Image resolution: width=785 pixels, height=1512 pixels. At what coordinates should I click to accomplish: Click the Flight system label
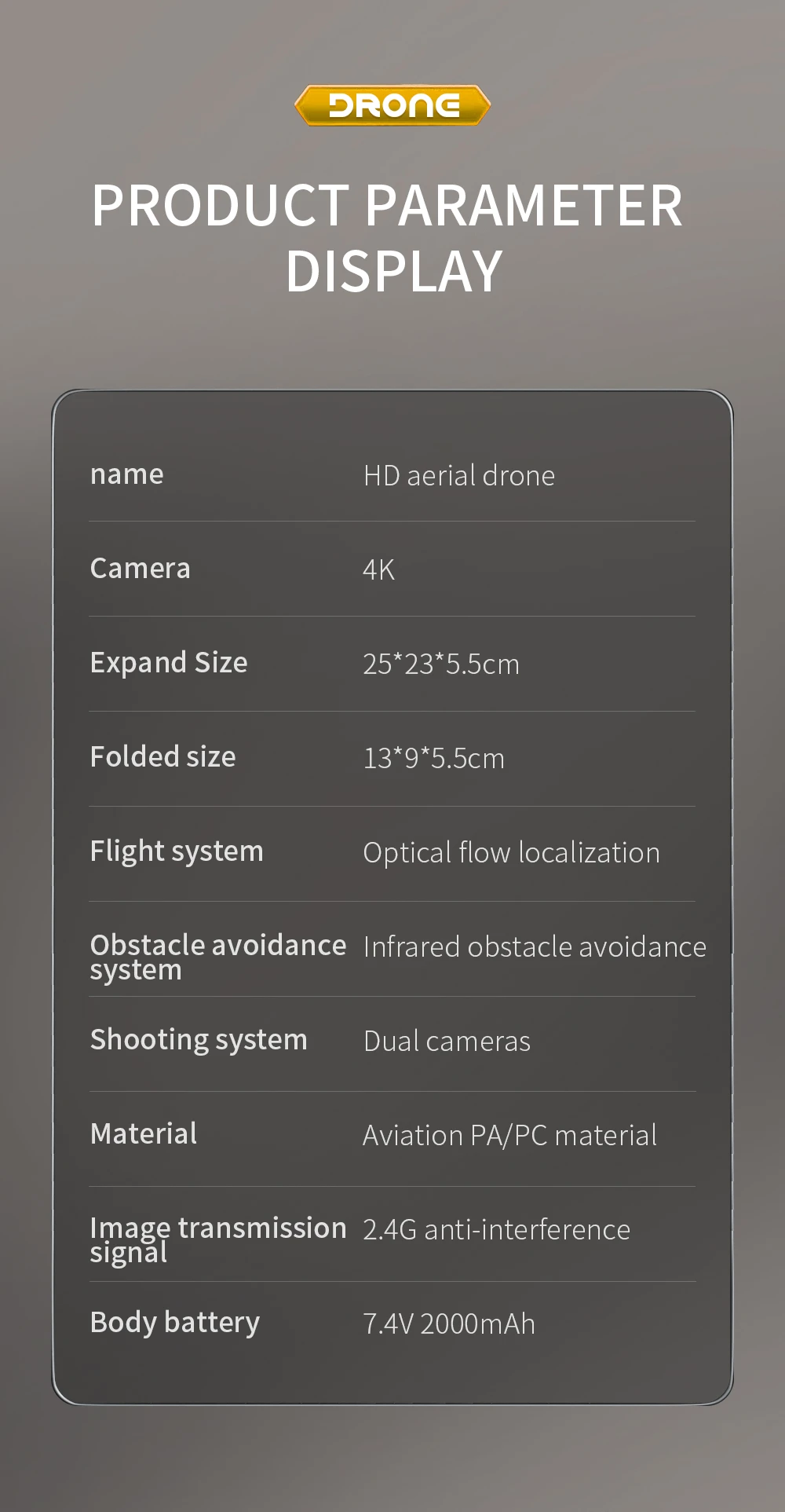pyautogui.click(x=176, y=851)
